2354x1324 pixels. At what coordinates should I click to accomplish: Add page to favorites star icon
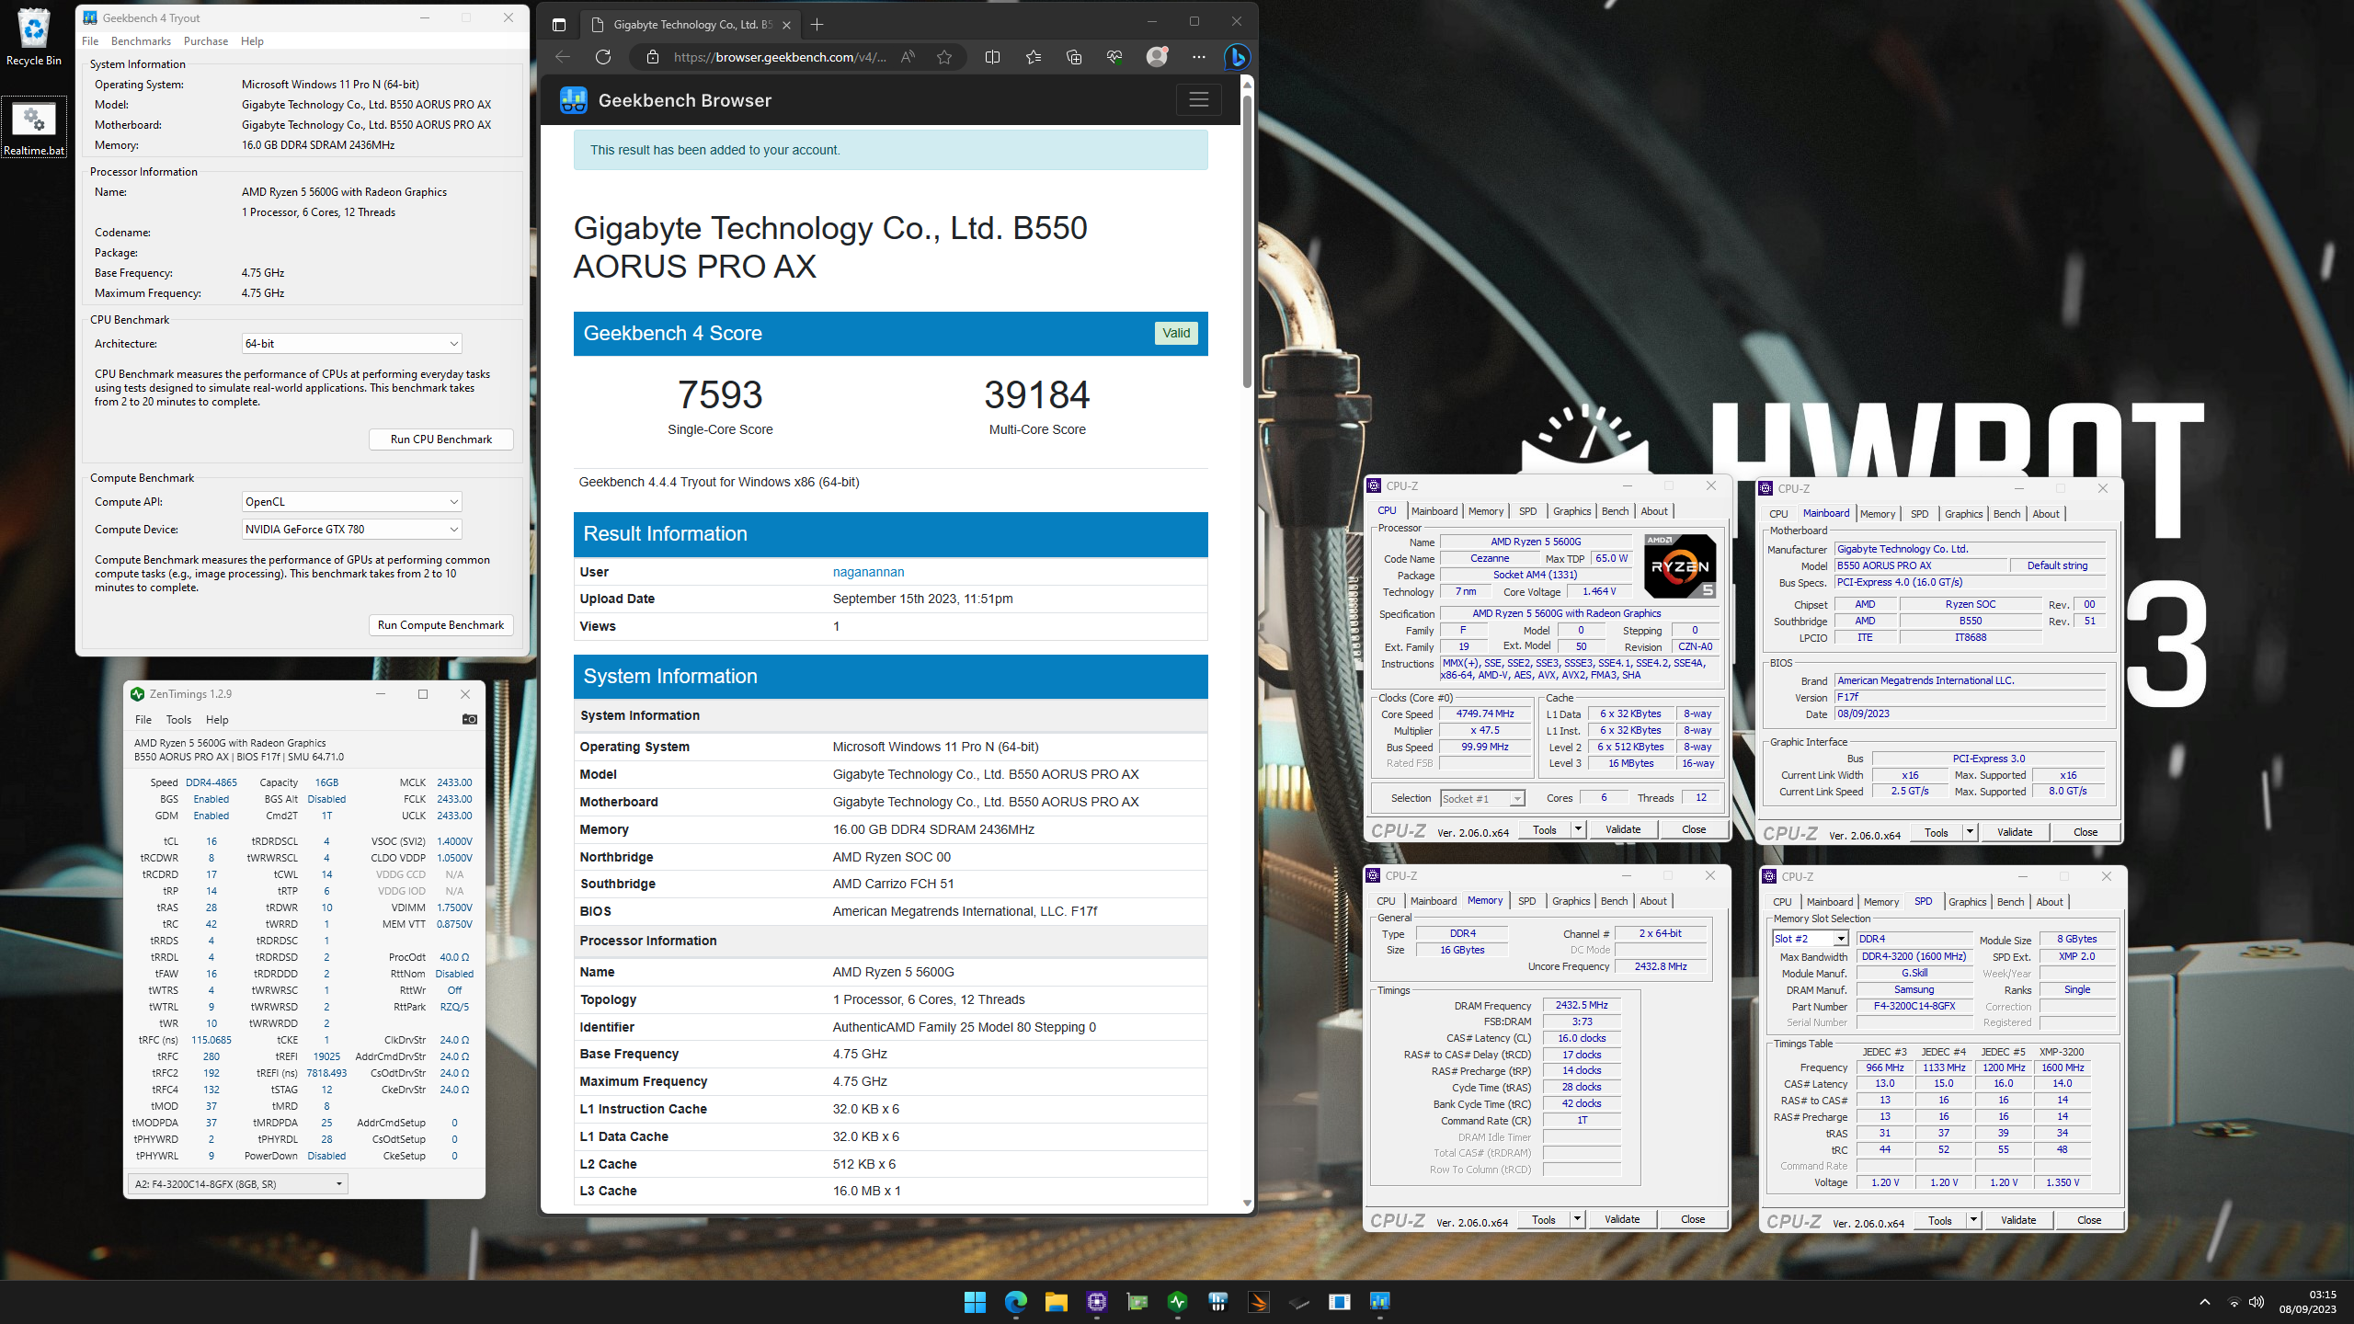pyautogui.click(x=944, y=57)
